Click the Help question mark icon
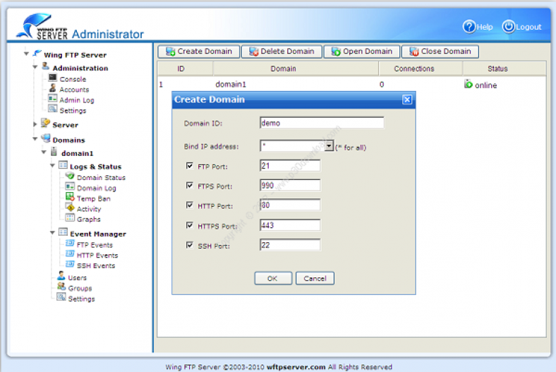 [x=469, y=27]
